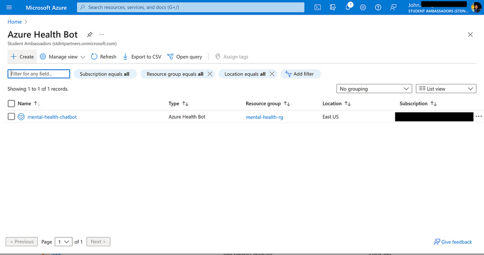484x255 pixels.
Task: Sort by Name column arrows
Action: click(x=37, y=104)
